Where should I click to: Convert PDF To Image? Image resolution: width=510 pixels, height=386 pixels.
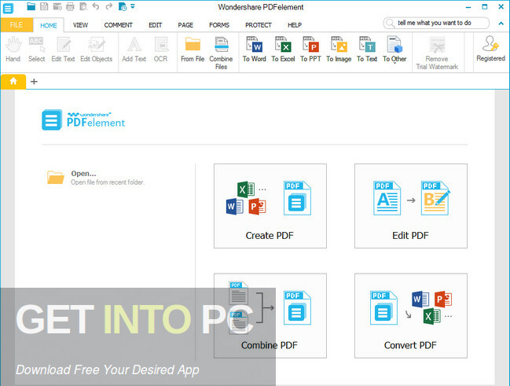(x=339, y=50)
